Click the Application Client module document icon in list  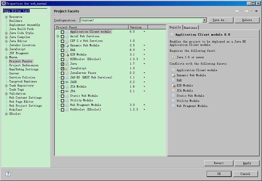point(67,32)
